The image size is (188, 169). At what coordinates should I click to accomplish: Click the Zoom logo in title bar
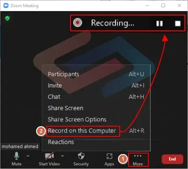click(6, 6)
